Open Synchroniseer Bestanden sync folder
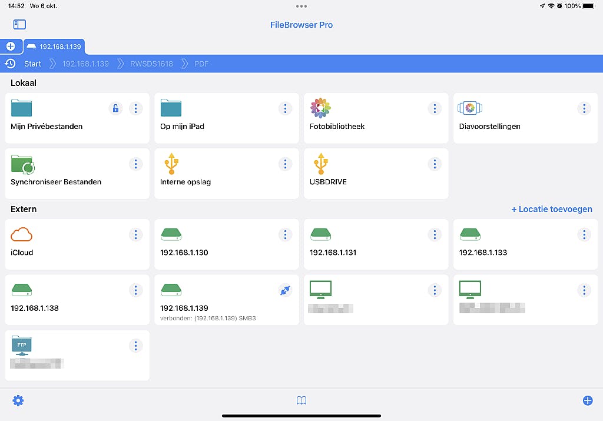This screenshot has height=421, width=603. [77, 174]
